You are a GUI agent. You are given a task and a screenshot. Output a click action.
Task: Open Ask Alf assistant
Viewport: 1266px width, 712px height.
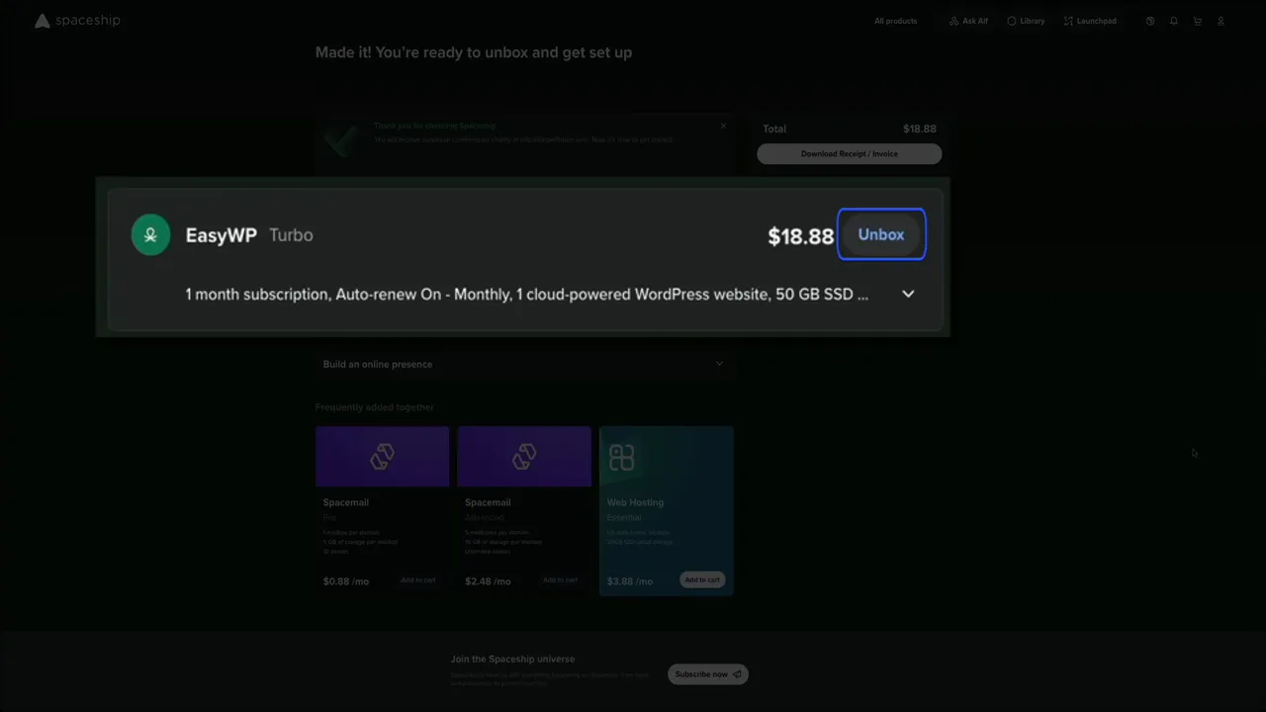click(968, 21)
